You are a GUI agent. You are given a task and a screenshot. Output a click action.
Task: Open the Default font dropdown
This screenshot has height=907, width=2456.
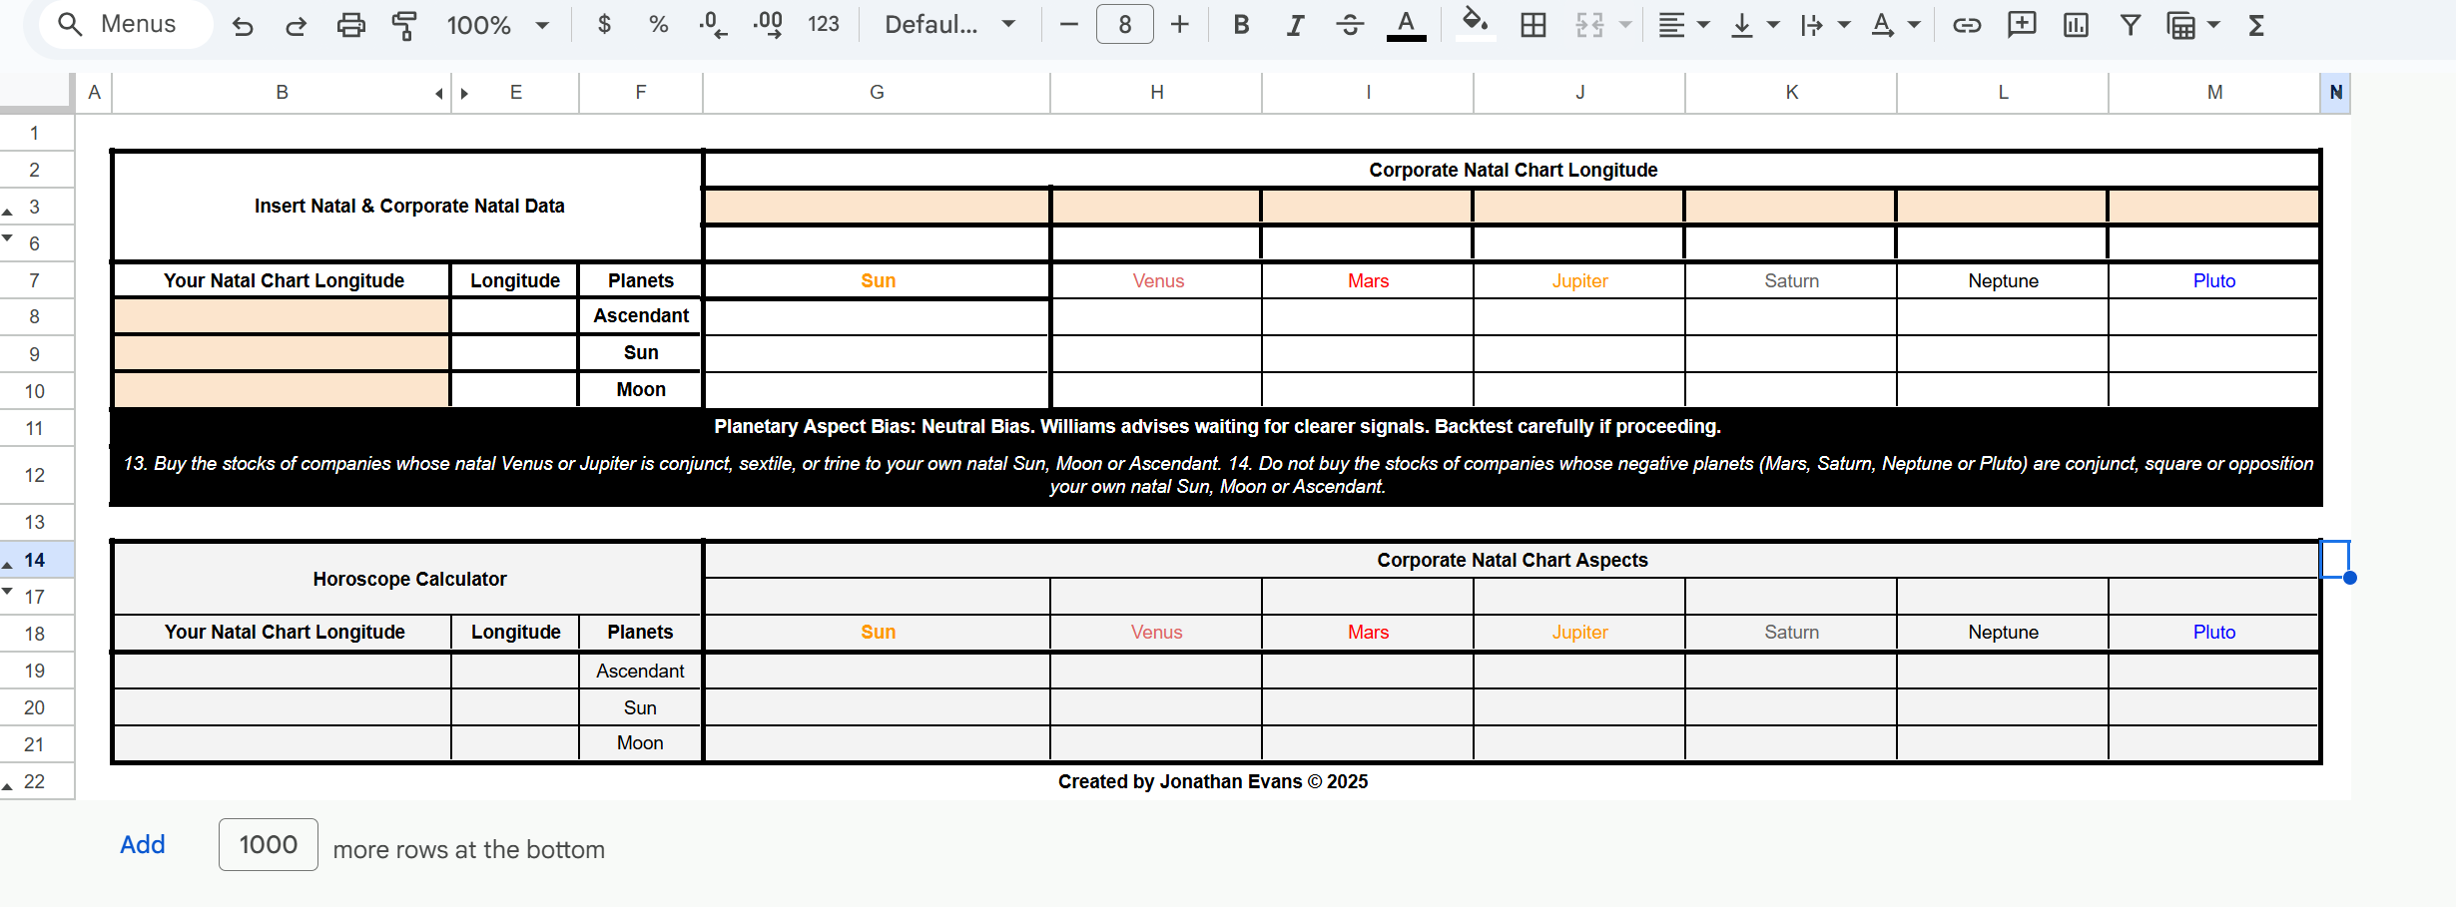pyautogui.click(x=949, y=25)
